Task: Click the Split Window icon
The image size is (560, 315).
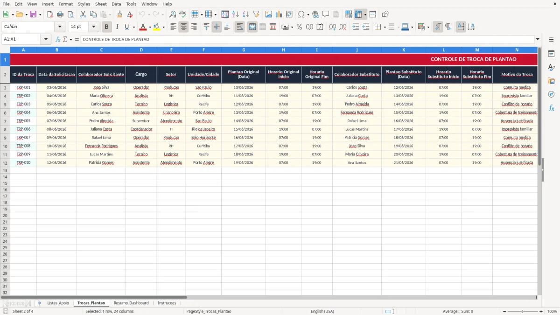Action: point(372,14)
